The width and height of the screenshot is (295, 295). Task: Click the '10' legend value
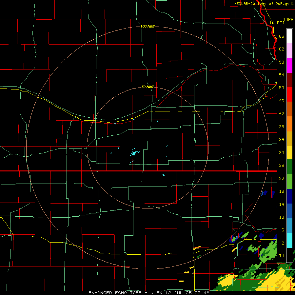pyautogui.click(x=282, y=217)
